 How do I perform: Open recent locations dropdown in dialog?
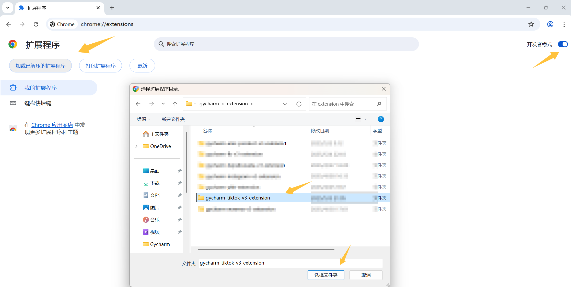163,104
